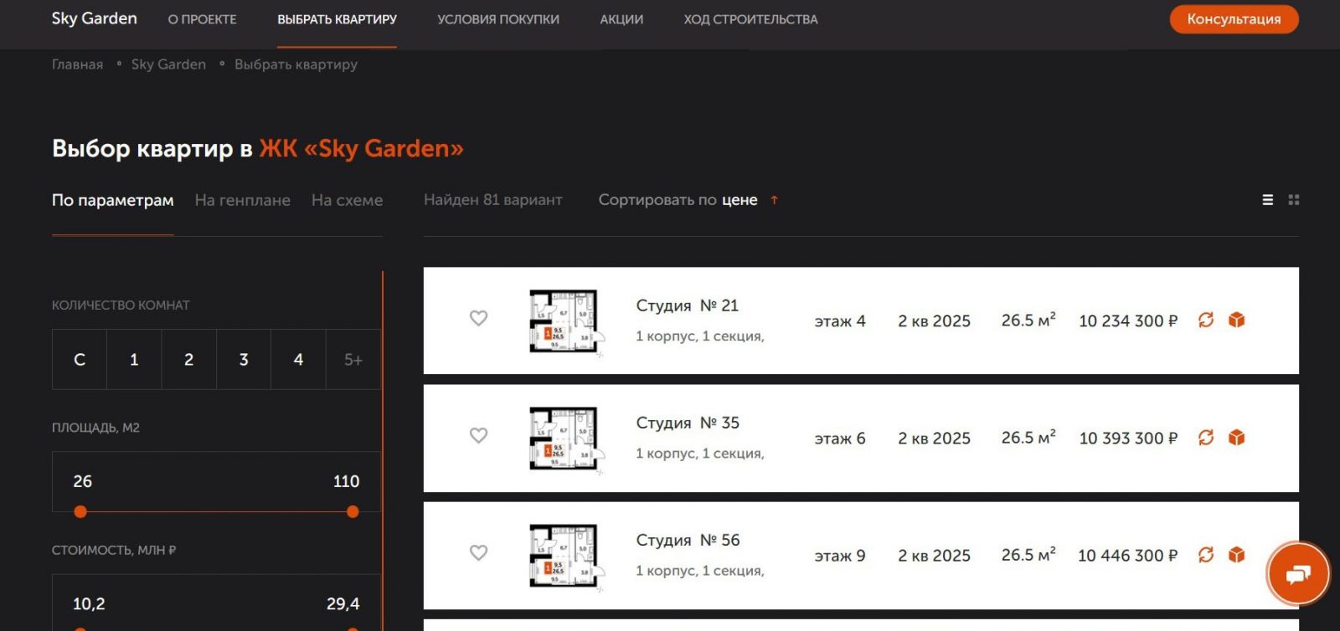Open ХОД СТРОИТЕЛЬСТВА menu item
1340x631 pixels.
point(750,19)
